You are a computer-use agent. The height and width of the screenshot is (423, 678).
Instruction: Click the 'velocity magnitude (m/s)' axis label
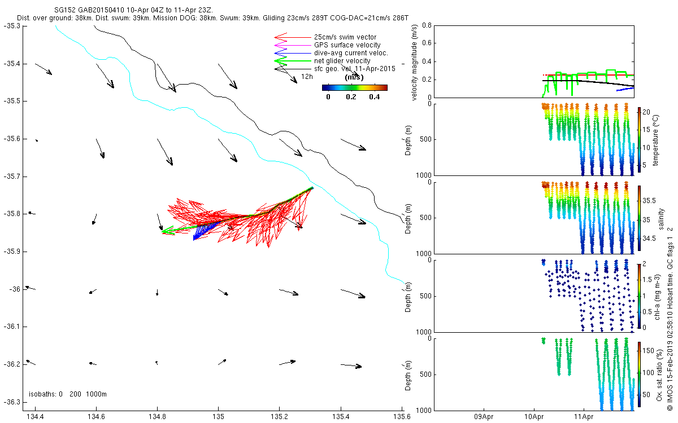(x=414, y=62)
